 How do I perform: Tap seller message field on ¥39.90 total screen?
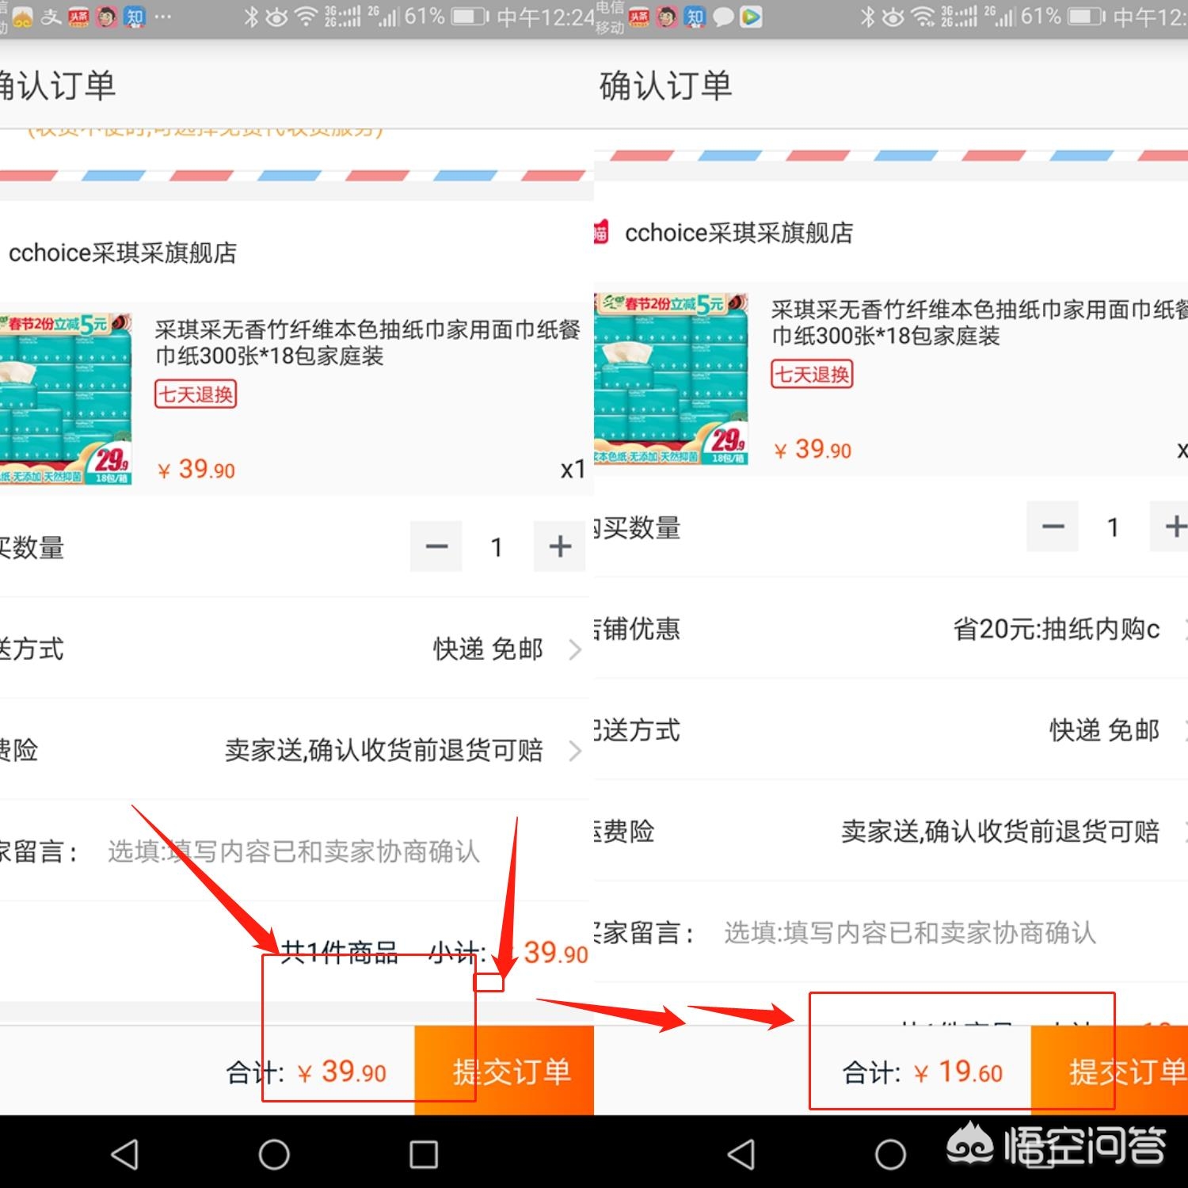pos(293,851)
